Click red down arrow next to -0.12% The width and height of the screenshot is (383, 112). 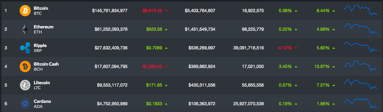pyautogui.click(x=296, y=48)
